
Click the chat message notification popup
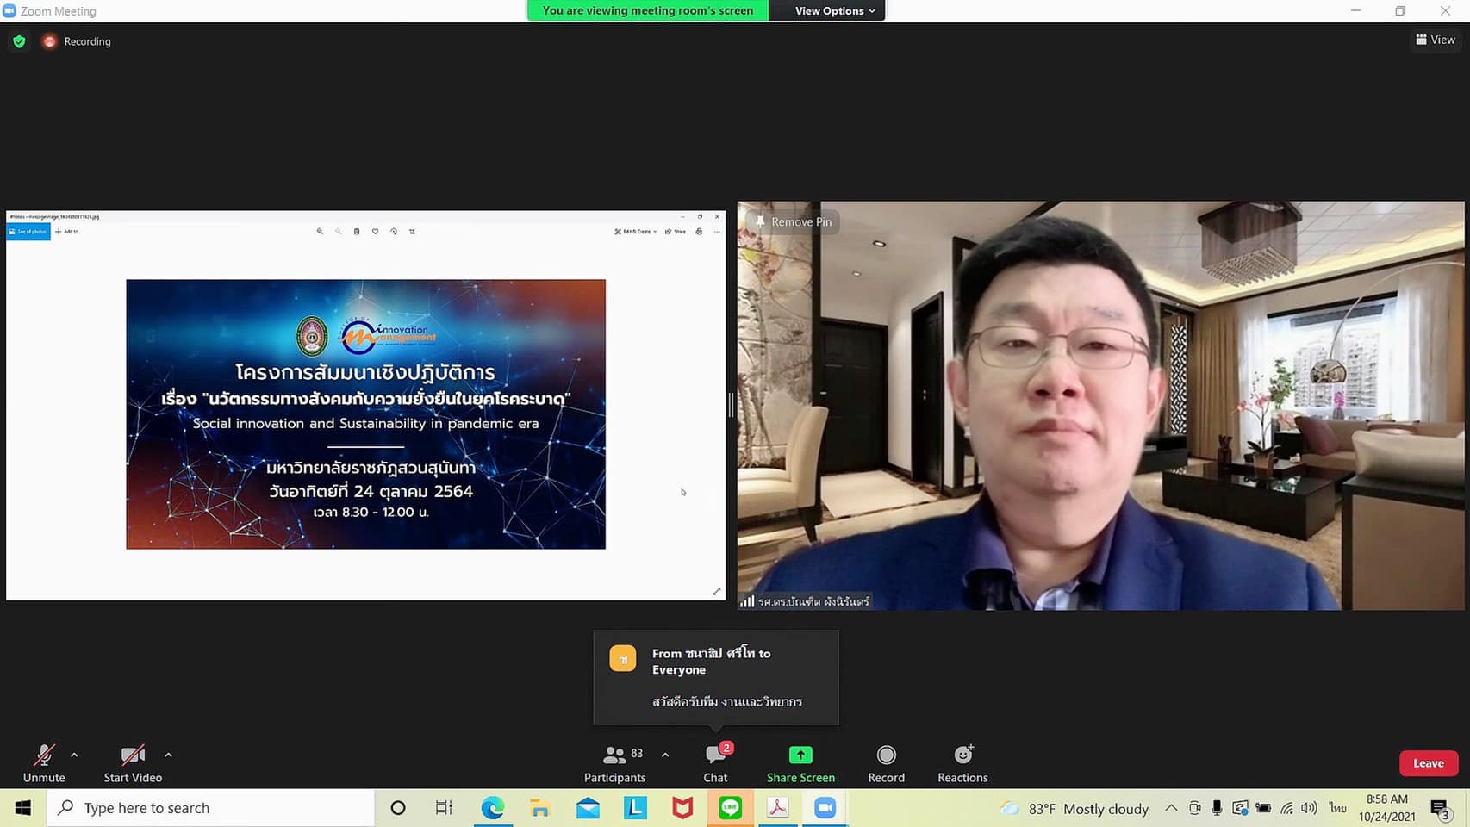point(715,677)
